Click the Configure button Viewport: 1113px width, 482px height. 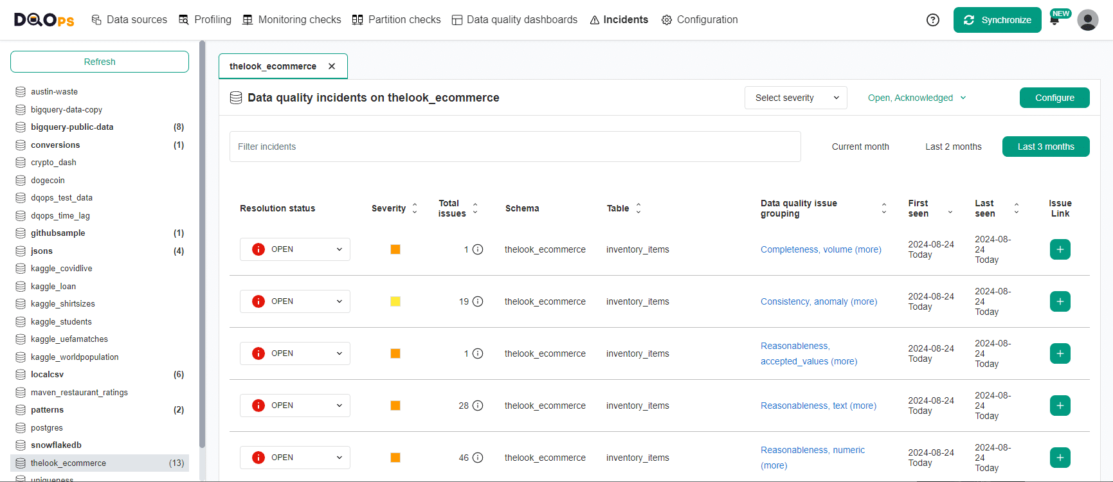(x=1054, y=98)
